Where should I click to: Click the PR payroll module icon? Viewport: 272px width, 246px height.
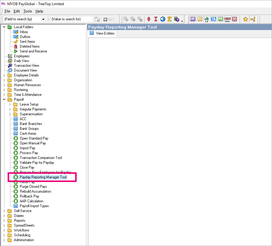click(221, 19)
